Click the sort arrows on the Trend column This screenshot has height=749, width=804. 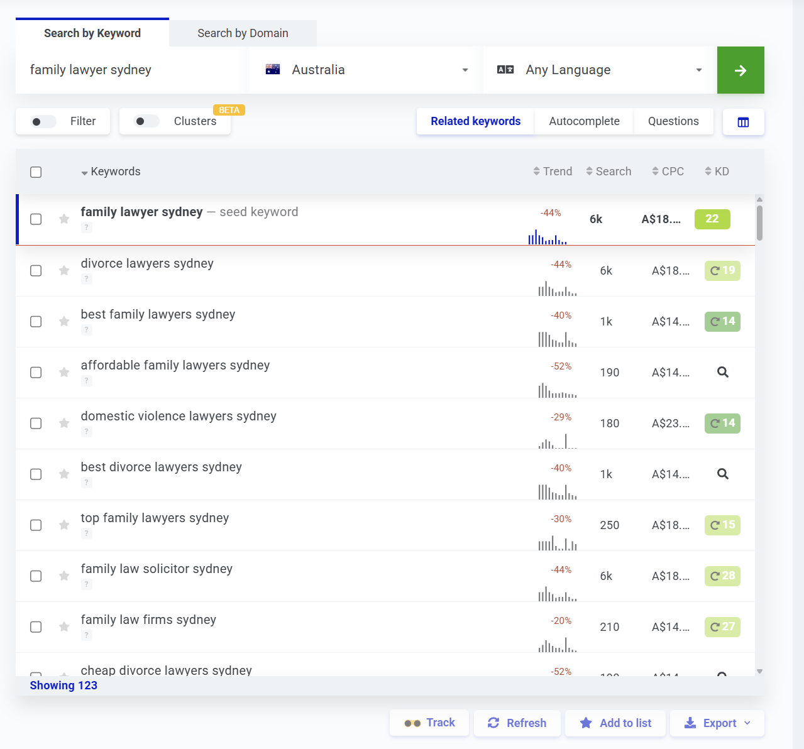coord(536,171)
